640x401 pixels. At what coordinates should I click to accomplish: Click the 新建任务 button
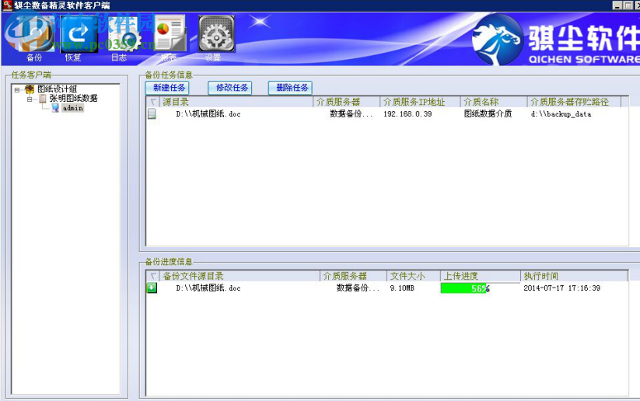[168, 87]
